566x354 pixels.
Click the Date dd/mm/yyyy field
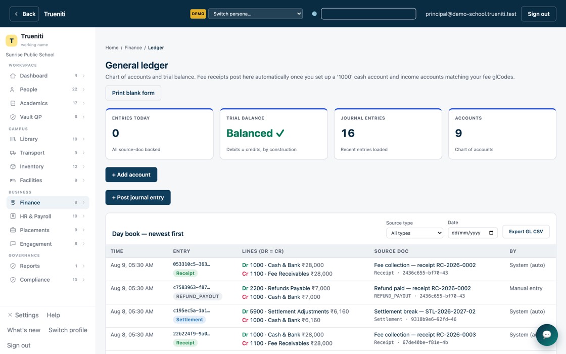[x=473, y=233]
